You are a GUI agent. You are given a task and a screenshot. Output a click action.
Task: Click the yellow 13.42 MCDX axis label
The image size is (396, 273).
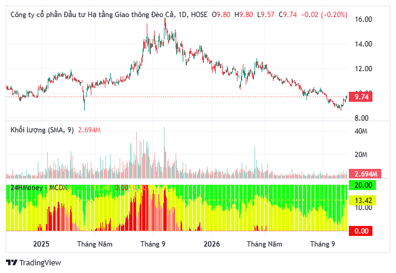(362, 201)
